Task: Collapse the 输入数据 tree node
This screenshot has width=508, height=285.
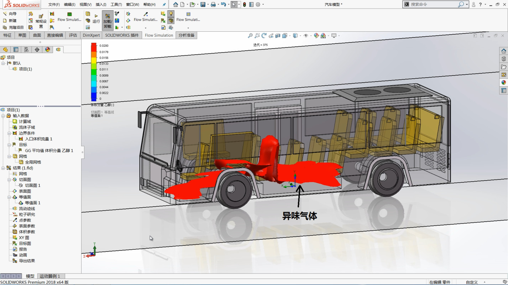Action: (x=3, y=116)
